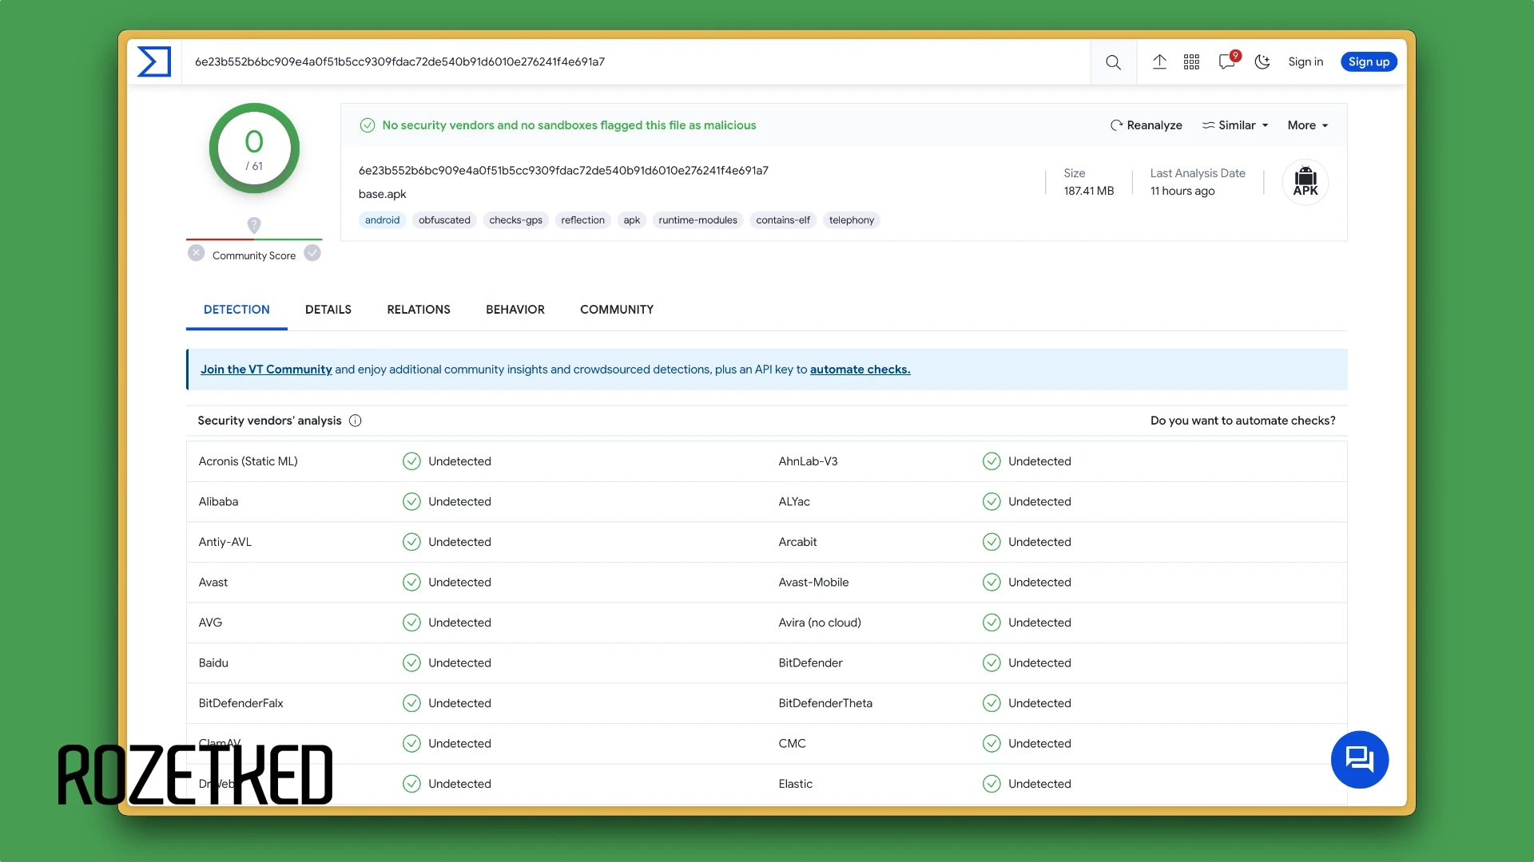Image resolution: width=1534 pixels, height=862 pixels.
Task: Click the Baidu undetected check icon
Action: coord(411,662)
